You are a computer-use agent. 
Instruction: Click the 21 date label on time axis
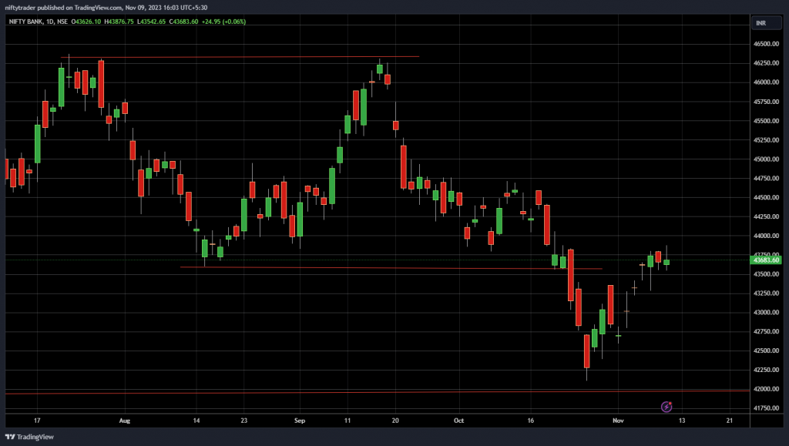(730, 421)
